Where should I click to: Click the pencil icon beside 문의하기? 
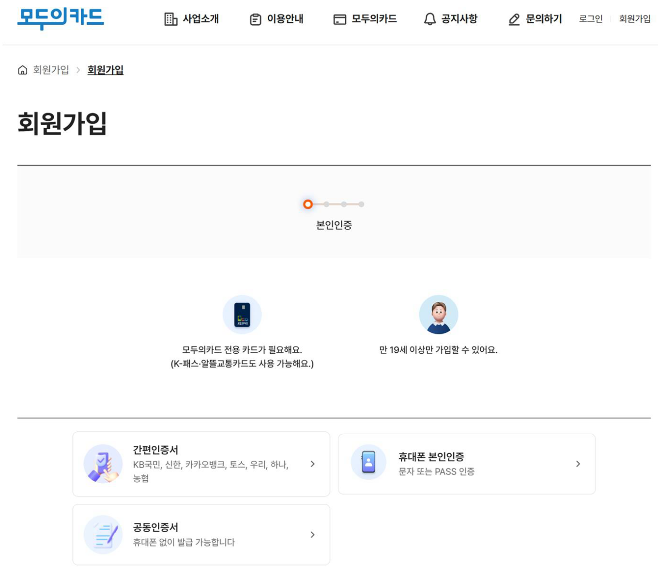pos(514,19)
